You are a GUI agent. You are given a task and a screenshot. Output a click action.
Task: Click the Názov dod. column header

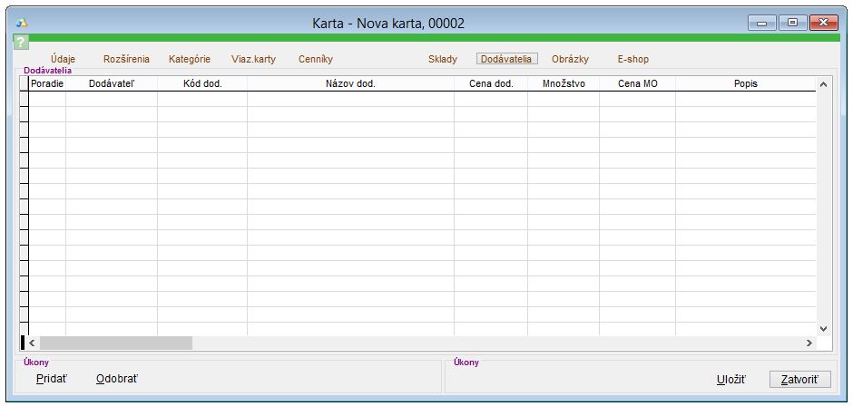[x=350, y=83]
